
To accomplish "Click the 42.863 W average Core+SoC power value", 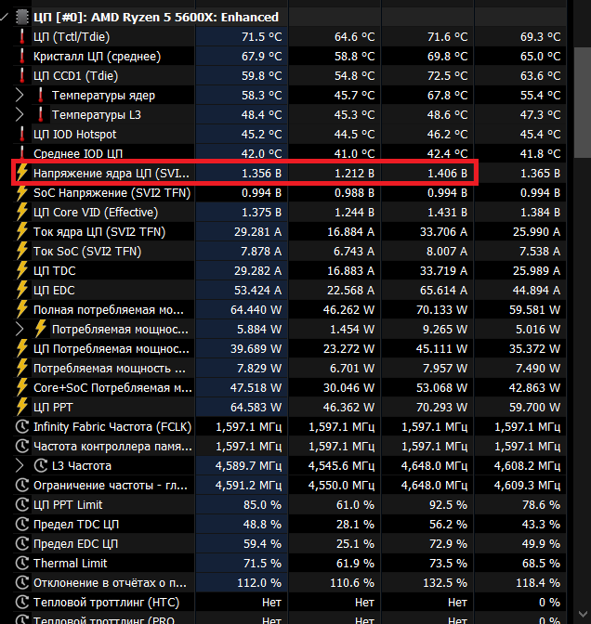I will point(535,387).
